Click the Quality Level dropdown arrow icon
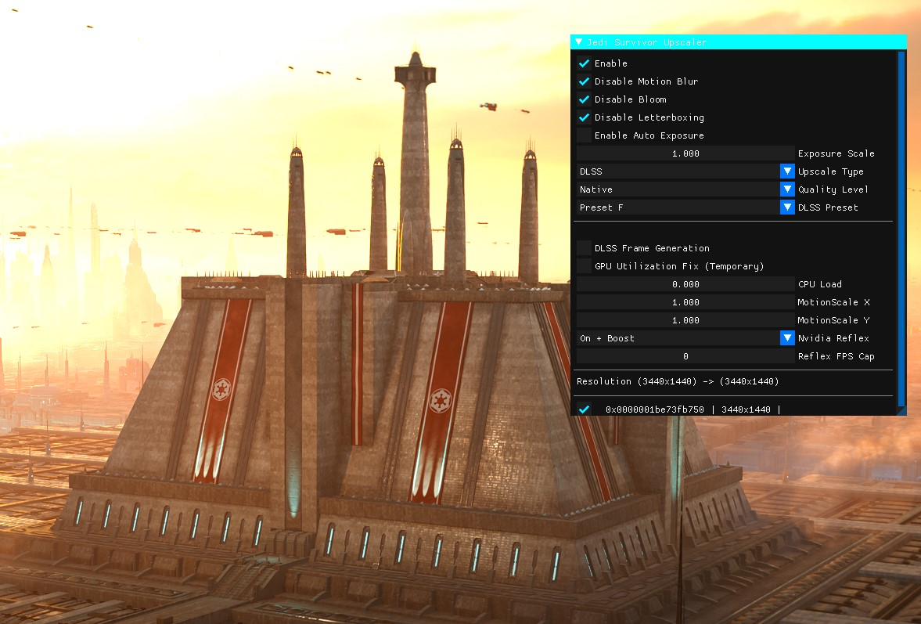The height and width of the screenshot is (624, 921). tap(786, 189)
